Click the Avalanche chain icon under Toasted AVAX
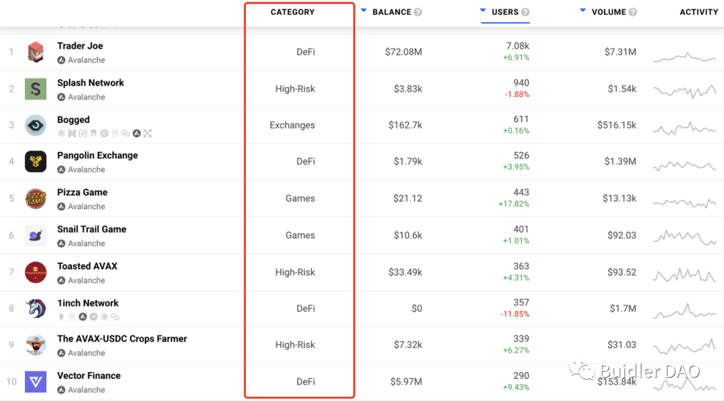This screenshot has width=724, height=401. pos(61,280)
